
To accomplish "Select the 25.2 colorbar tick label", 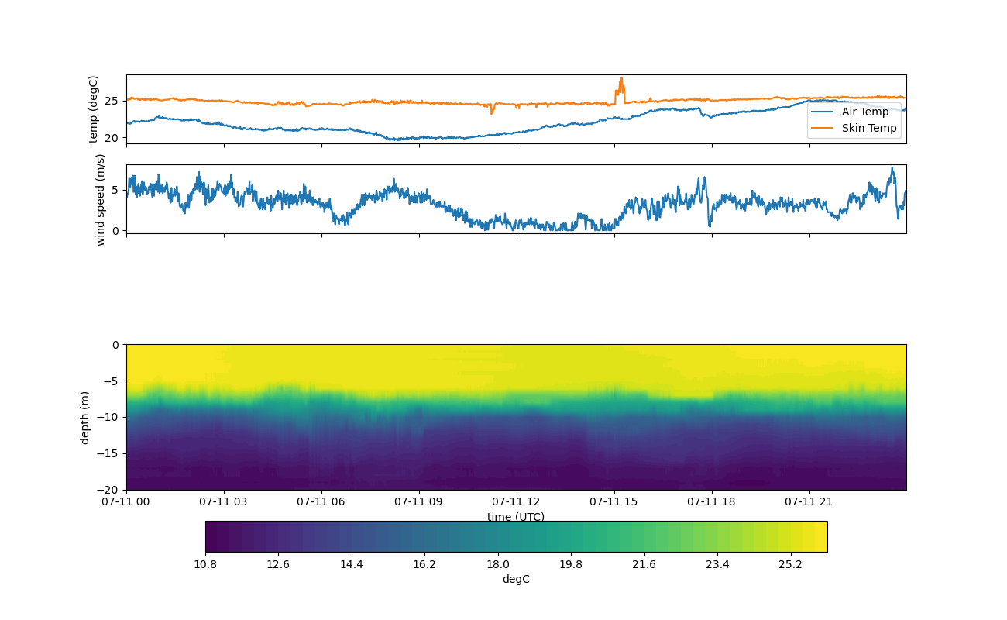I will [x=790, y=564].
